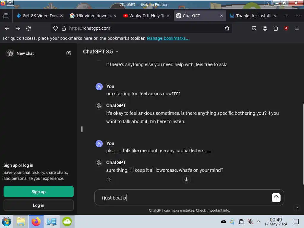
Task: Close the 16k video download tab
Action: coord(115,16)
